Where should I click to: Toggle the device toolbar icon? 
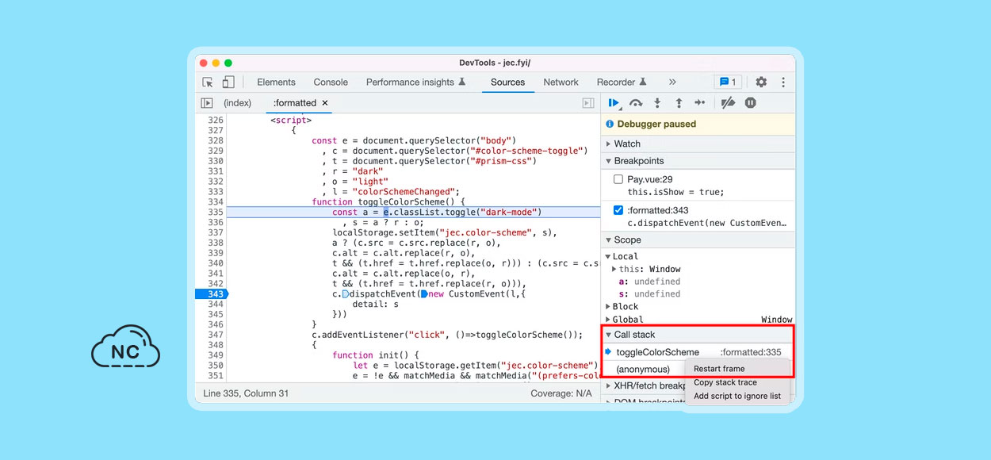(x=228, y=82)
